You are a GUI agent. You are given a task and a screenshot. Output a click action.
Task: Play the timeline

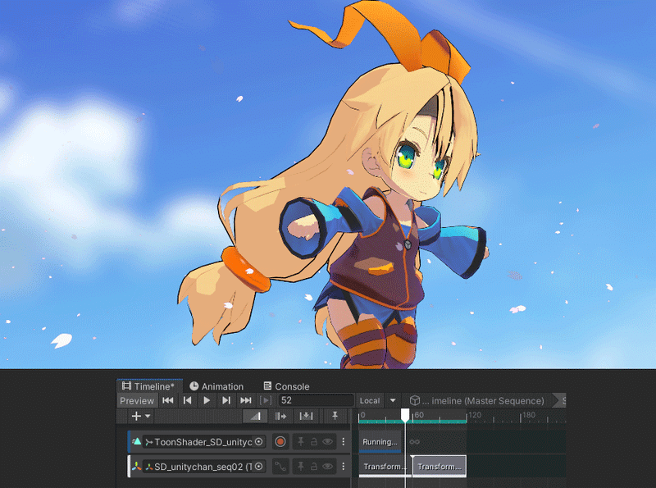tap(207, 400)
